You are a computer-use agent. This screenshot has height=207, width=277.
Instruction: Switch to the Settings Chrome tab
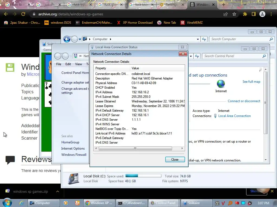172,5
